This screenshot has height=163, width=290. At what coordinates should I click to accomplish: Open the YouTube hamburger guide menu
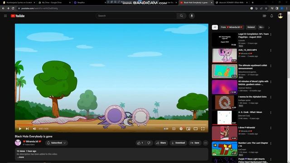[5, 16]
